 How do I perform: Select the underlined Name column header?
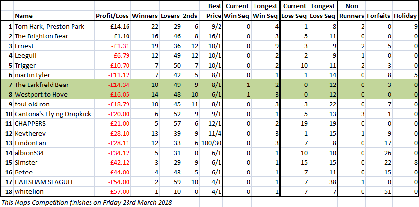23,16
